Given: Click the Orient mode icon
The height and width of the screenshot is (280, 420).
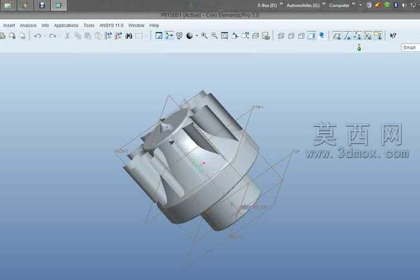Looking at the screenshot, I should point(179,36).
